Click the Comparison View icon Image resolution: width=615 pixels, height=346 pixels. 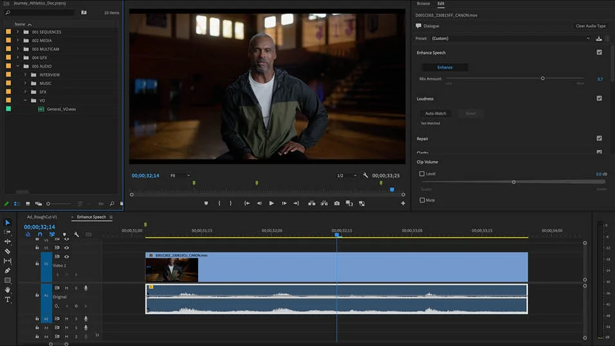coord(349,203)
